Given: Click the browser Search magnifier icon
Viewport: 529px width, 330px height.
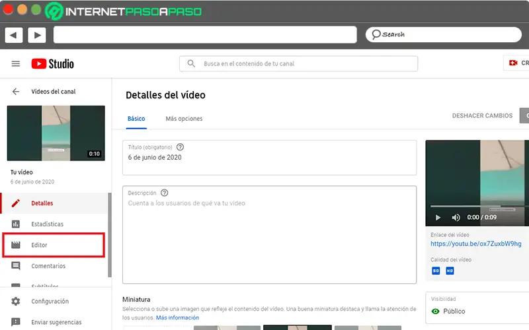Looking at the screenshot, I should (x=376, y=34).
